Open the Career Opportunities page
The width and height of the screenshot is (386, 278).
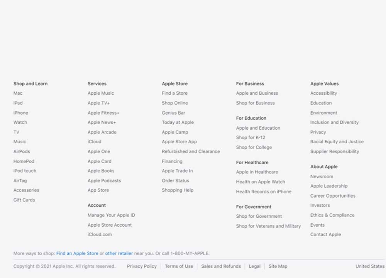click(x=333, y=196)
